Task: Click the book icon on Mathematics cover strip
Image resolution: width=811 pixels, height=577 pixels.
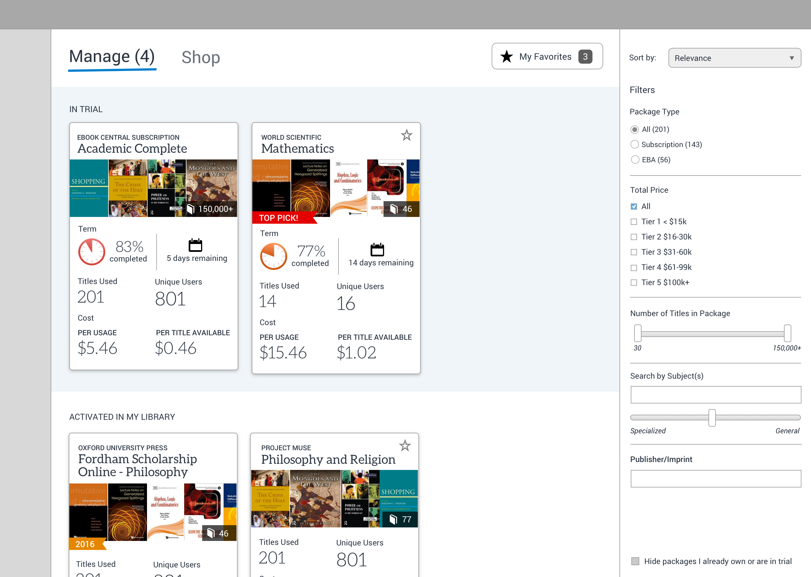Action: point(393,209)
